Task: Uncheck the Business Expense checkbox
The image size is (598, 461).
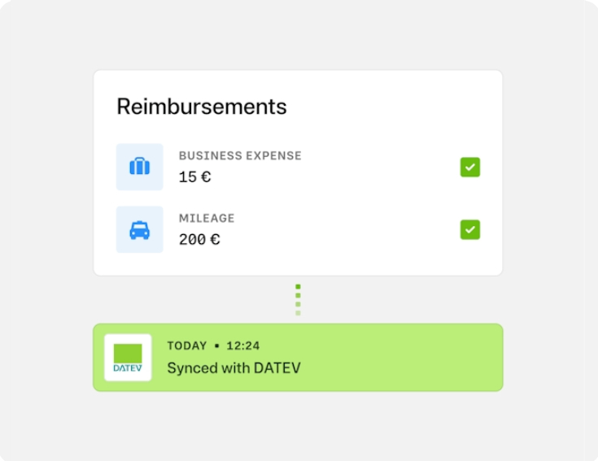Action: coord(469,167)
